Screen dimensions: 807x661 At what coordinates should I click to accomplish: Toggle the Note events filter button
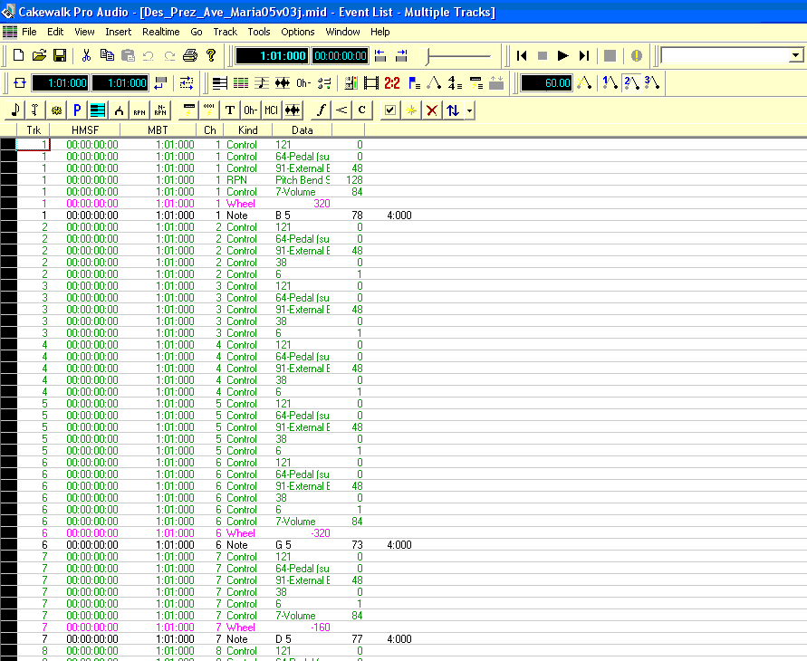pyautogui.click(x=15, y=110)
